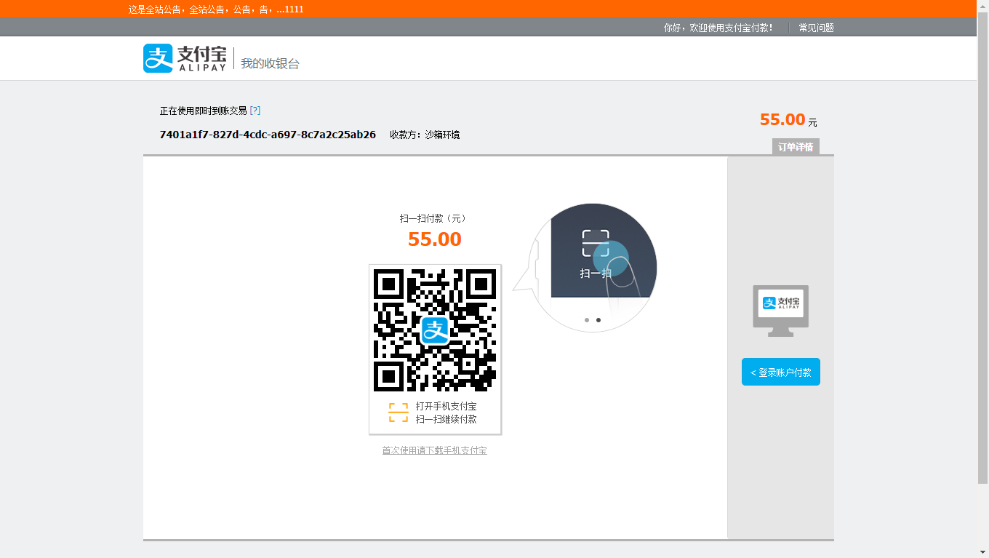Click the 正在使用即时到账交易 text
The image size is (989, 558).
[x=204, y=111]
